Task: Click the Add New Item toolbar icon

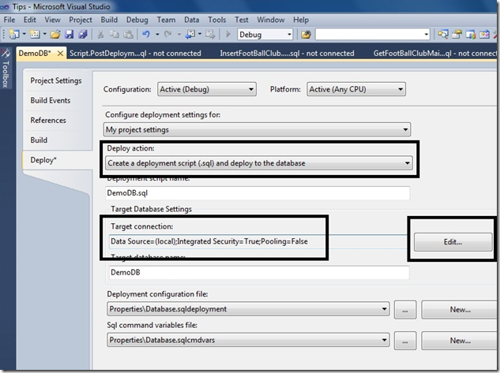Action: click(x=35, y=34)
